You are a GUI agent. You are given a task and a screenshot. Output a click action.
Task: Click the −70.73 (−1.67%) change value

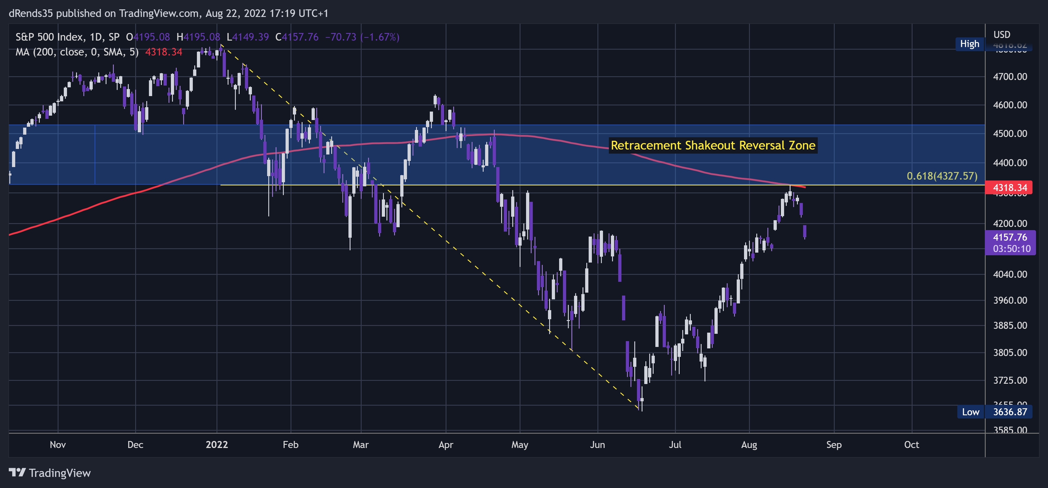(362, 37)
